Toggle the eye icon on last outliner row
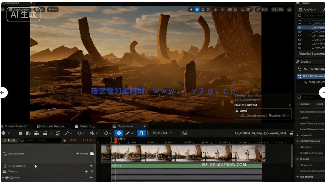The height and width of the screenshot is (182, 325). [300, 48]
